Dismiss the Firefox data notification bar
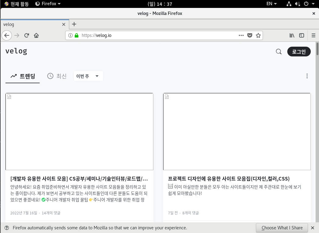 pos(313,228)
